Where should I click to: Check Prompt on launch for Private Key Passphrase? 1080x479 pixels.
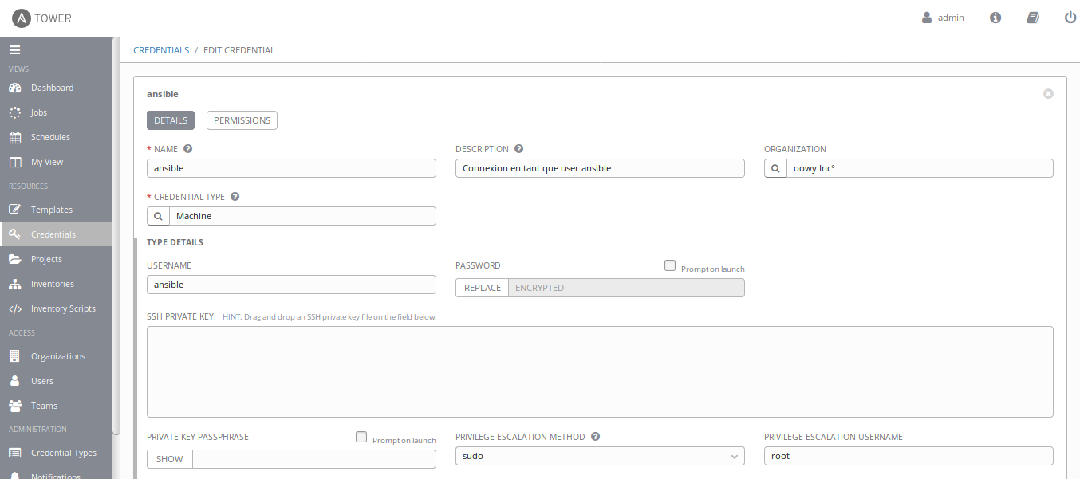(x=361, y=437)
